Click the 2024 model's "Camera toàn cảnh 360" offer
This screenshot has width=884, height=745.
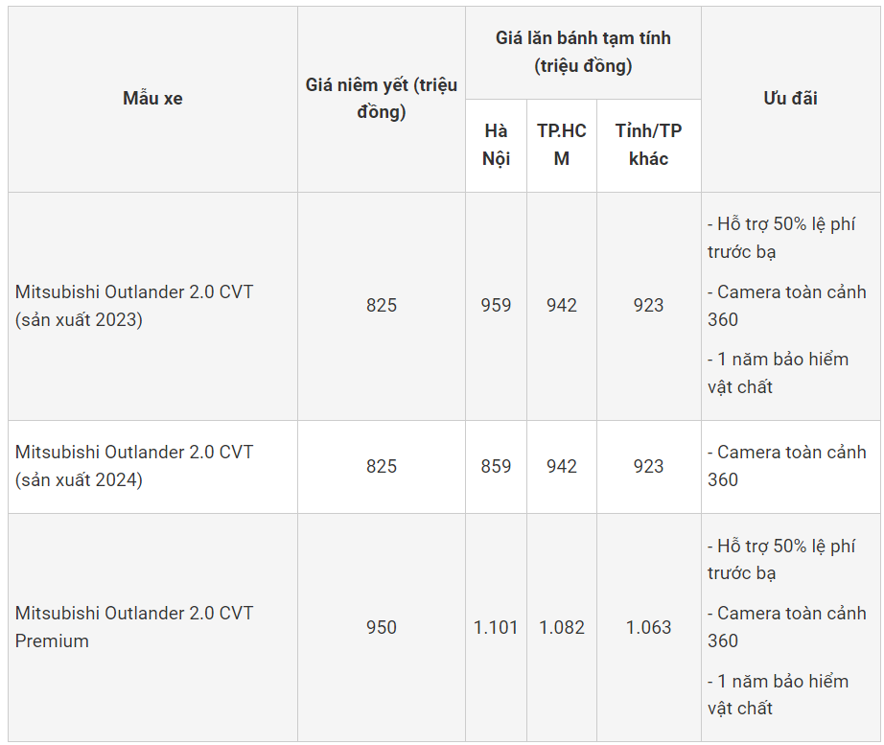click(786, 466)
